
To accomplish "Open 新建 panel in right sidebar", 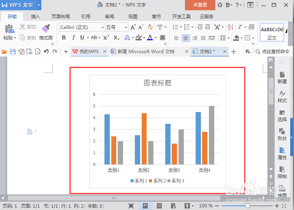I will click(282, 77).
